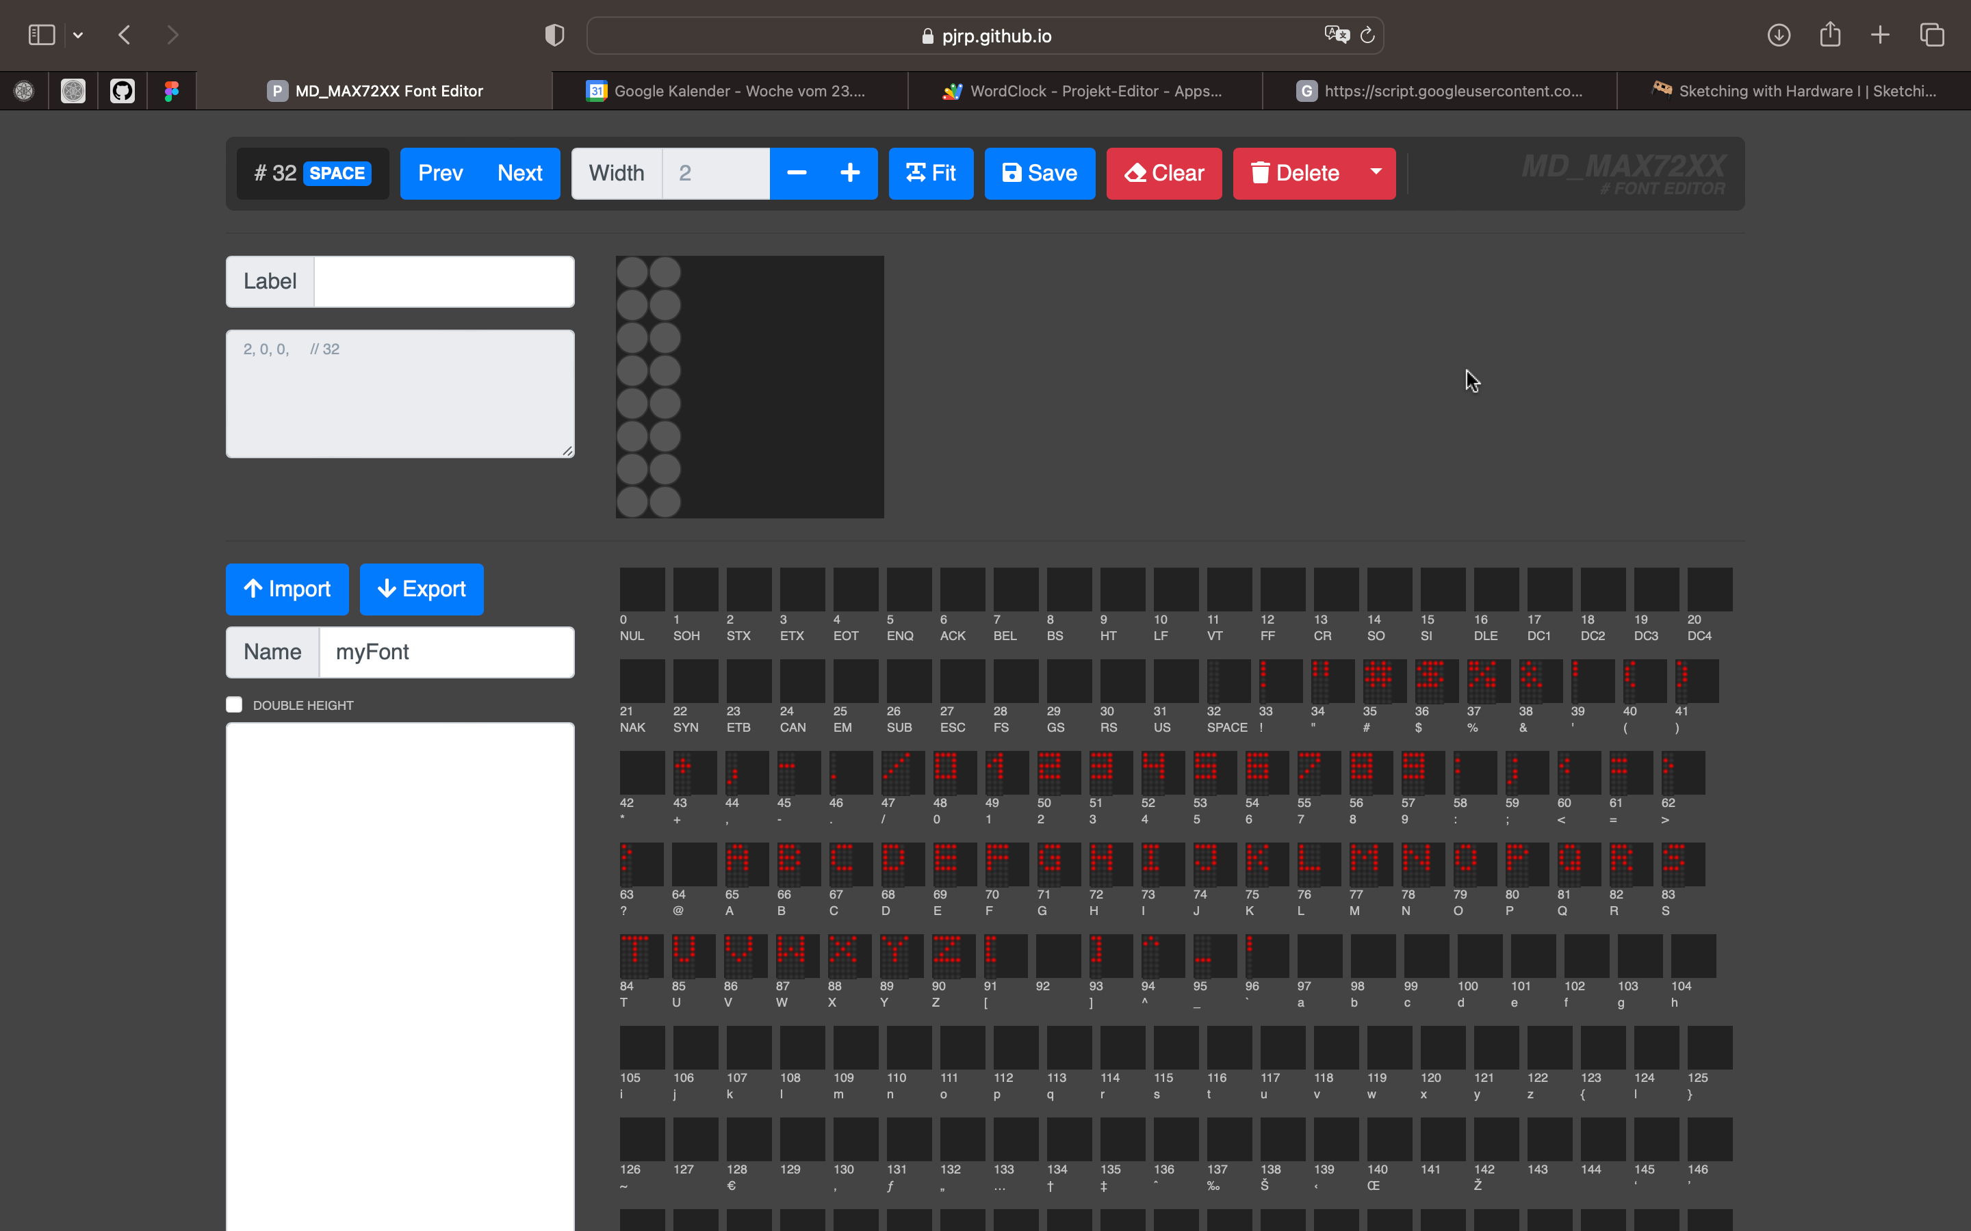Toggle the bottom-right LED in editor grid

click(665, 501)
